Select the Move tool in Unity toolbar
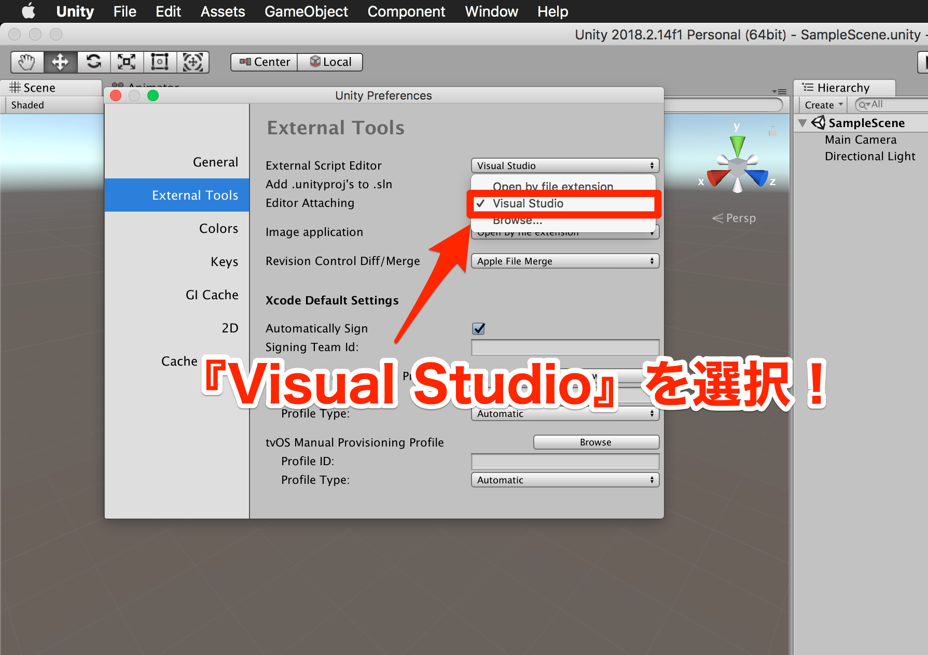This screenshot has width=928, height=655. [x=60, y=62]
